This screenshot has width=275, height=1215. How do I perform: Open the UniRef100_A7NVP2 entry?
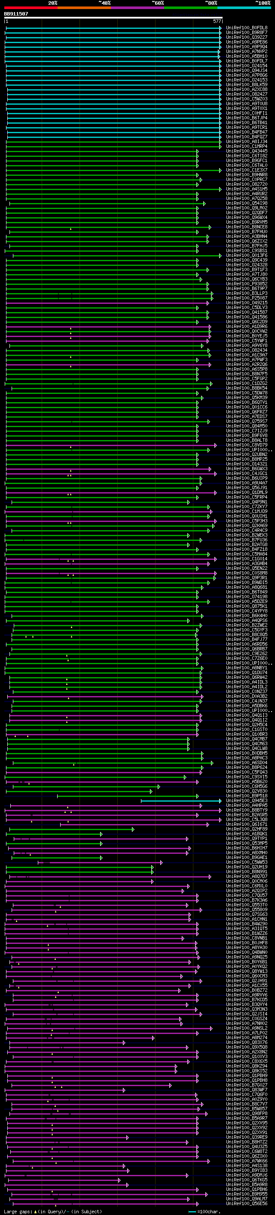click(246, 51)
